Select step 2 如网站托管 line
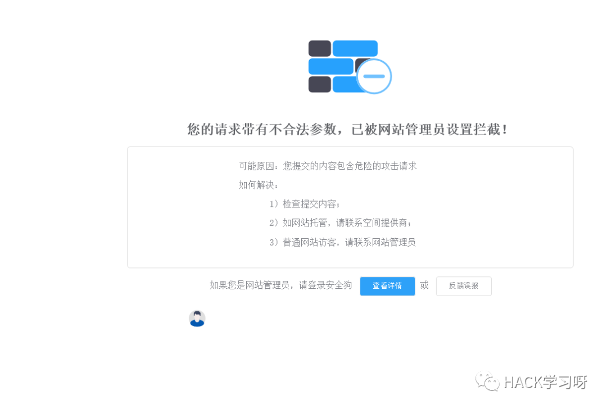The width and height of the screenshot is (607, 409). pyautogui.click(x=340, y=223)
